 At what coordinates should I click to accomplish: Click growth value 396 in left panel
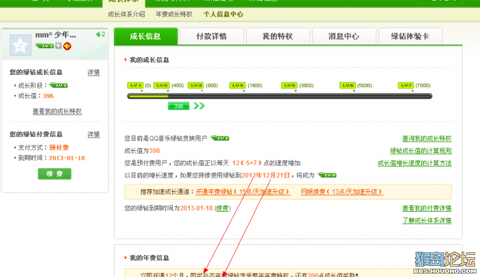tap(48, 96)
